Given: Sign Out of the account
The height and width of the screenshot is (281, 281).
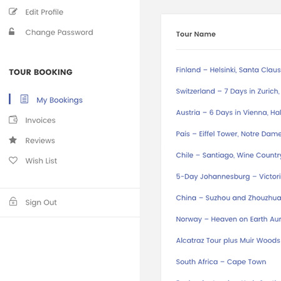Looking at the screenshot, I should click(41, 202).
